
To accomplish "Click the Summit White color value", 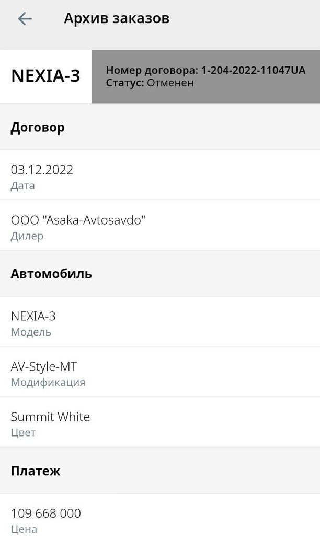I will 50,417.
